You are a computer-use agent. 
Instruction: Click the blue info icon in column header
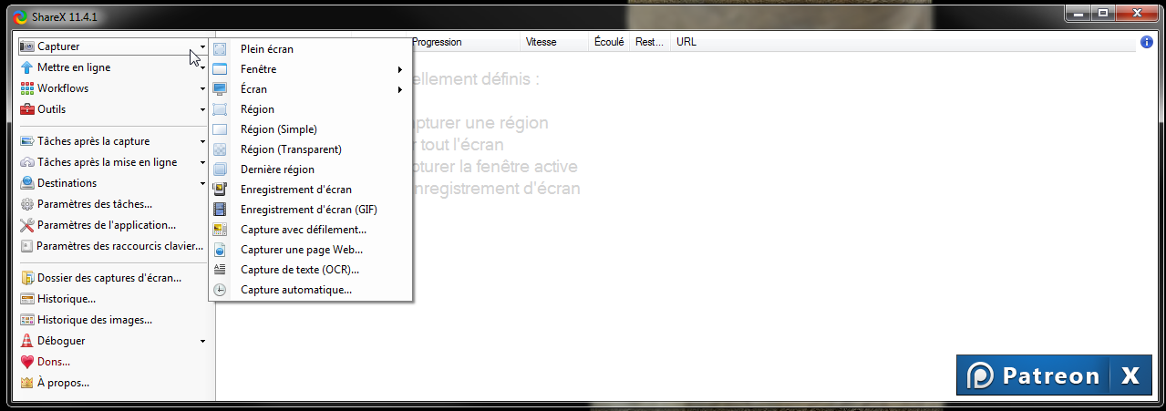click(x=1147, y=42)
